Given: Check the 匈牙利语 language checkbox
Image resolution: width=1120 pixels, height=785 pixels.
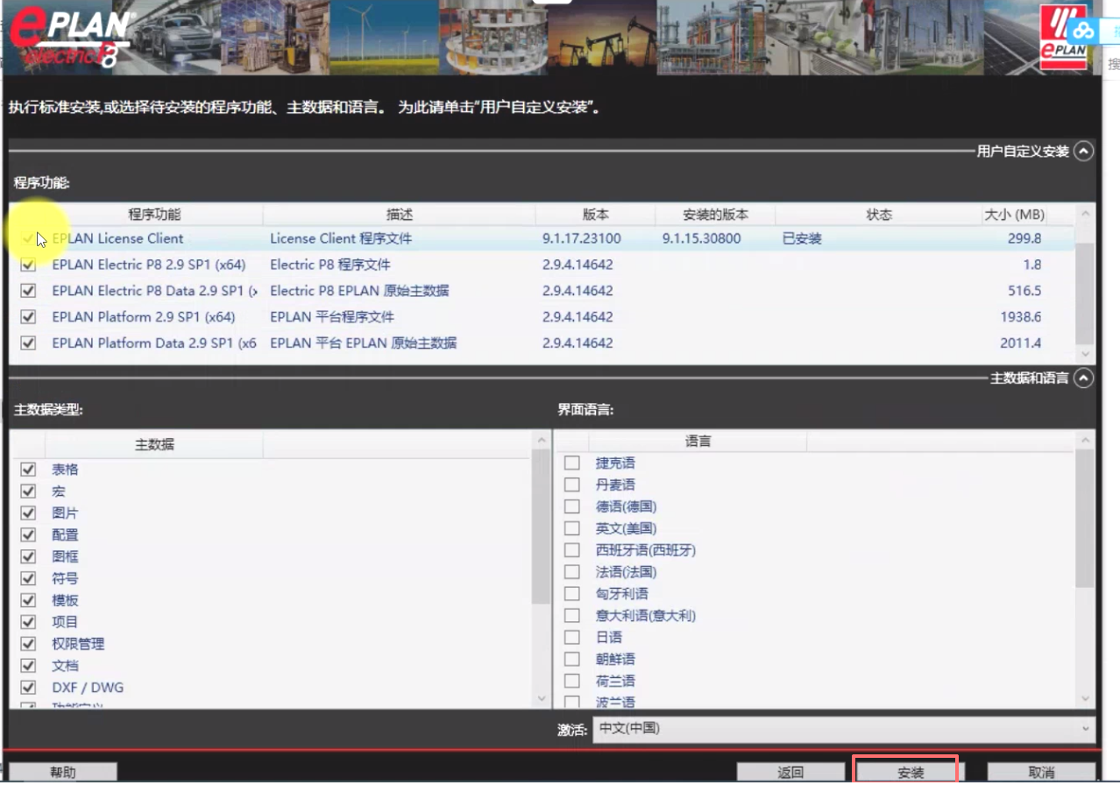Looking at the screenshot, I should coord(572,594).
